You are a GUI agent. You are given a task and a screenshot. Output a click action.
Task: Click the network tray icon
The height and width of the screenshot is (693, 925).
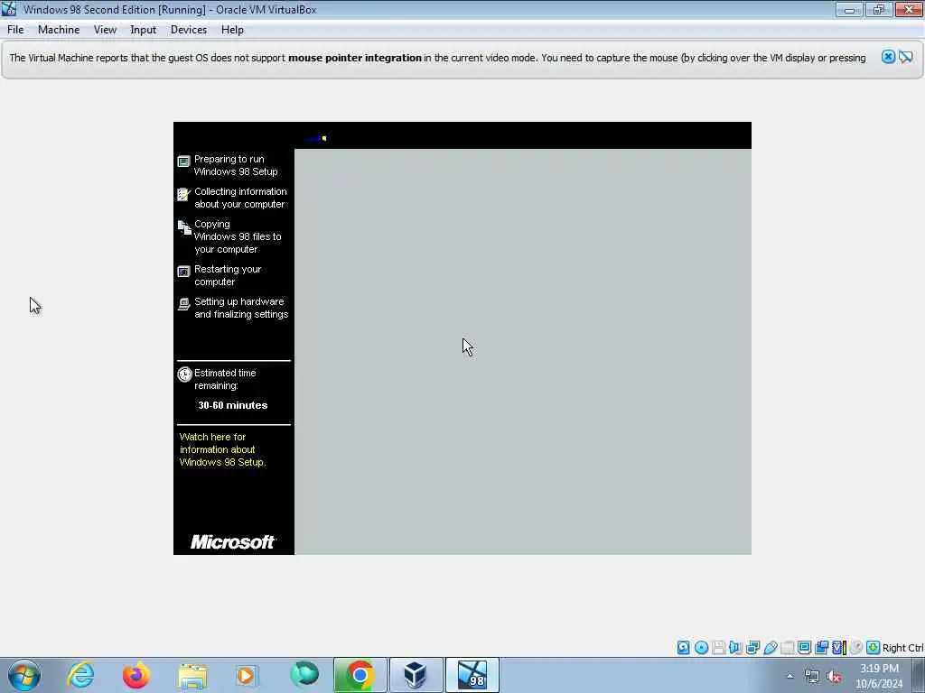tap(812, 677)
